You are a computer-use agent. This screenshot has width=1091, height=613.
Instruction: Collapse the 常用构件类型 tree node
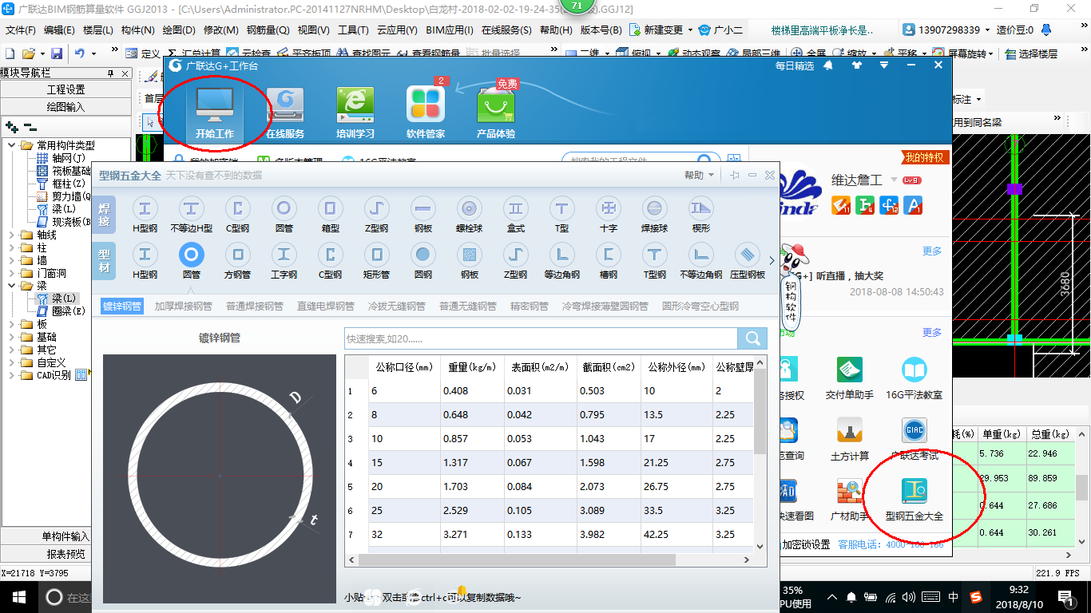[x=11, y=145]
